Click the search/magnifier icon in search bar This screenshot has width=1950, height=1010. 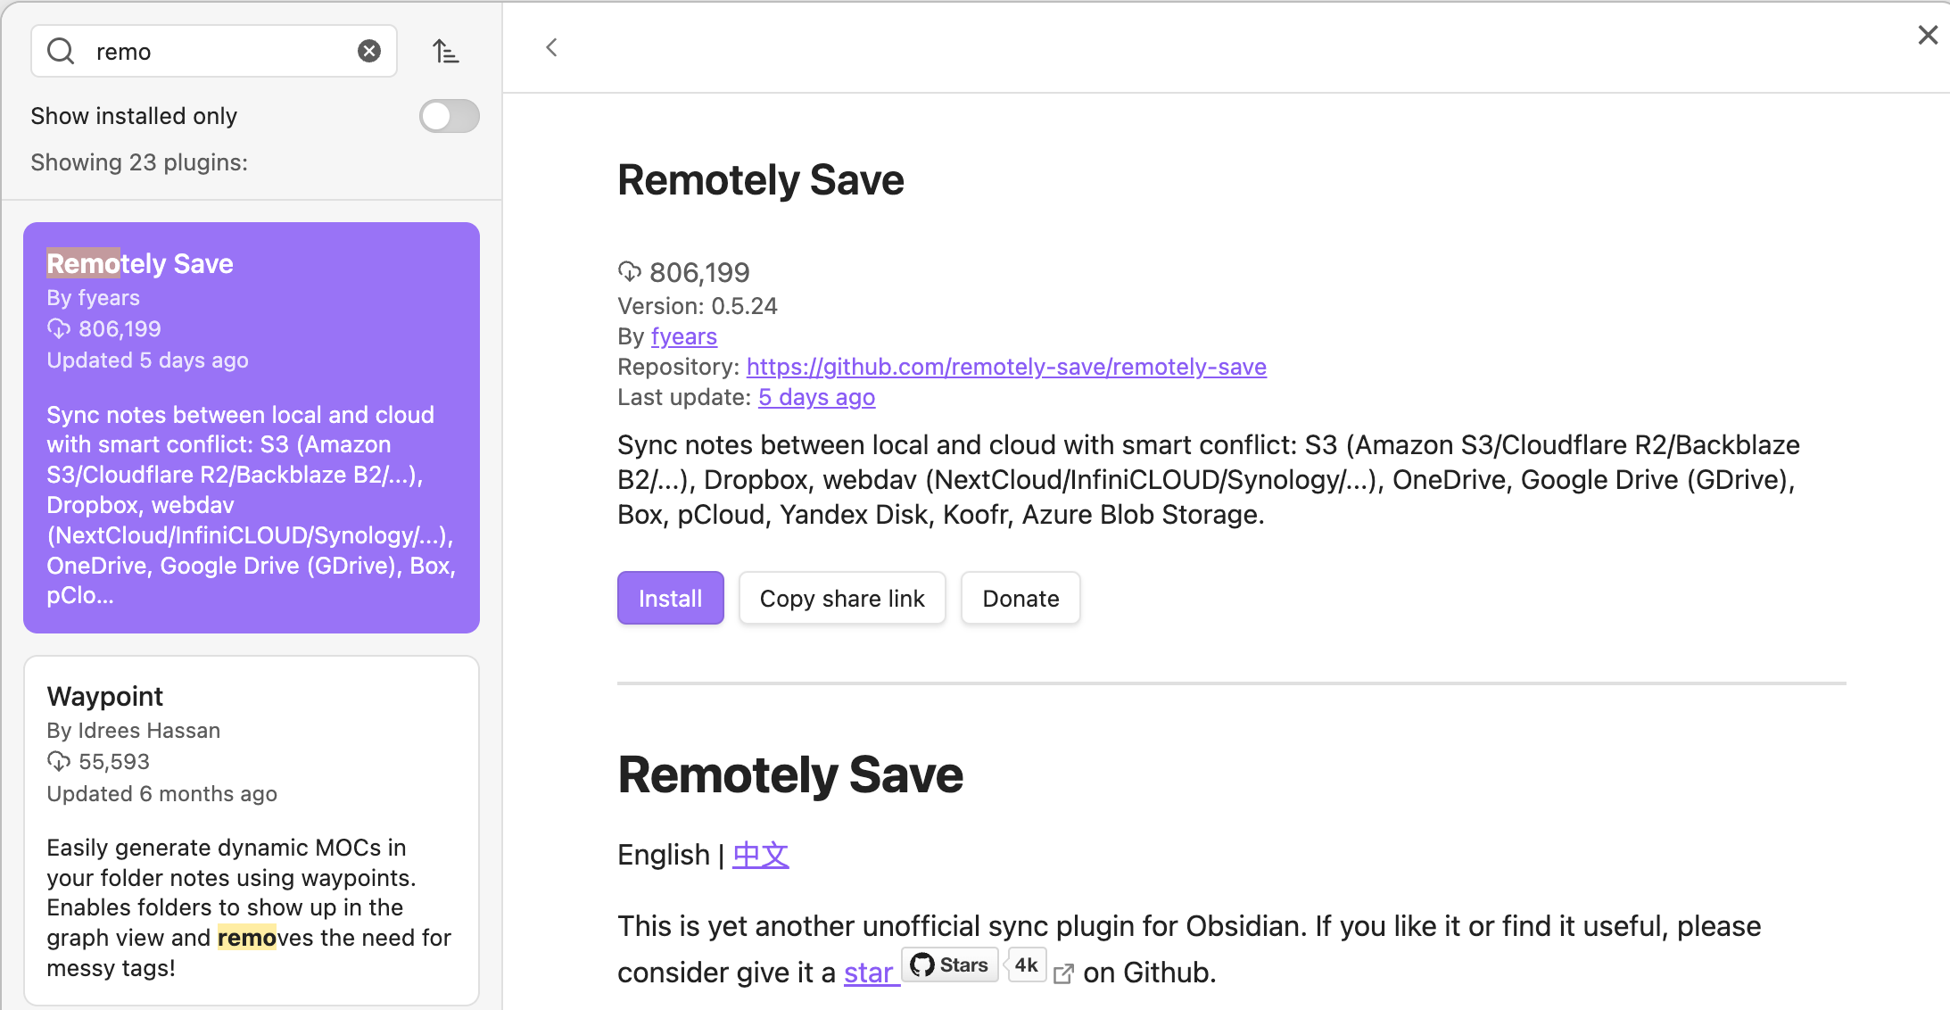click(x=61, y=50)
